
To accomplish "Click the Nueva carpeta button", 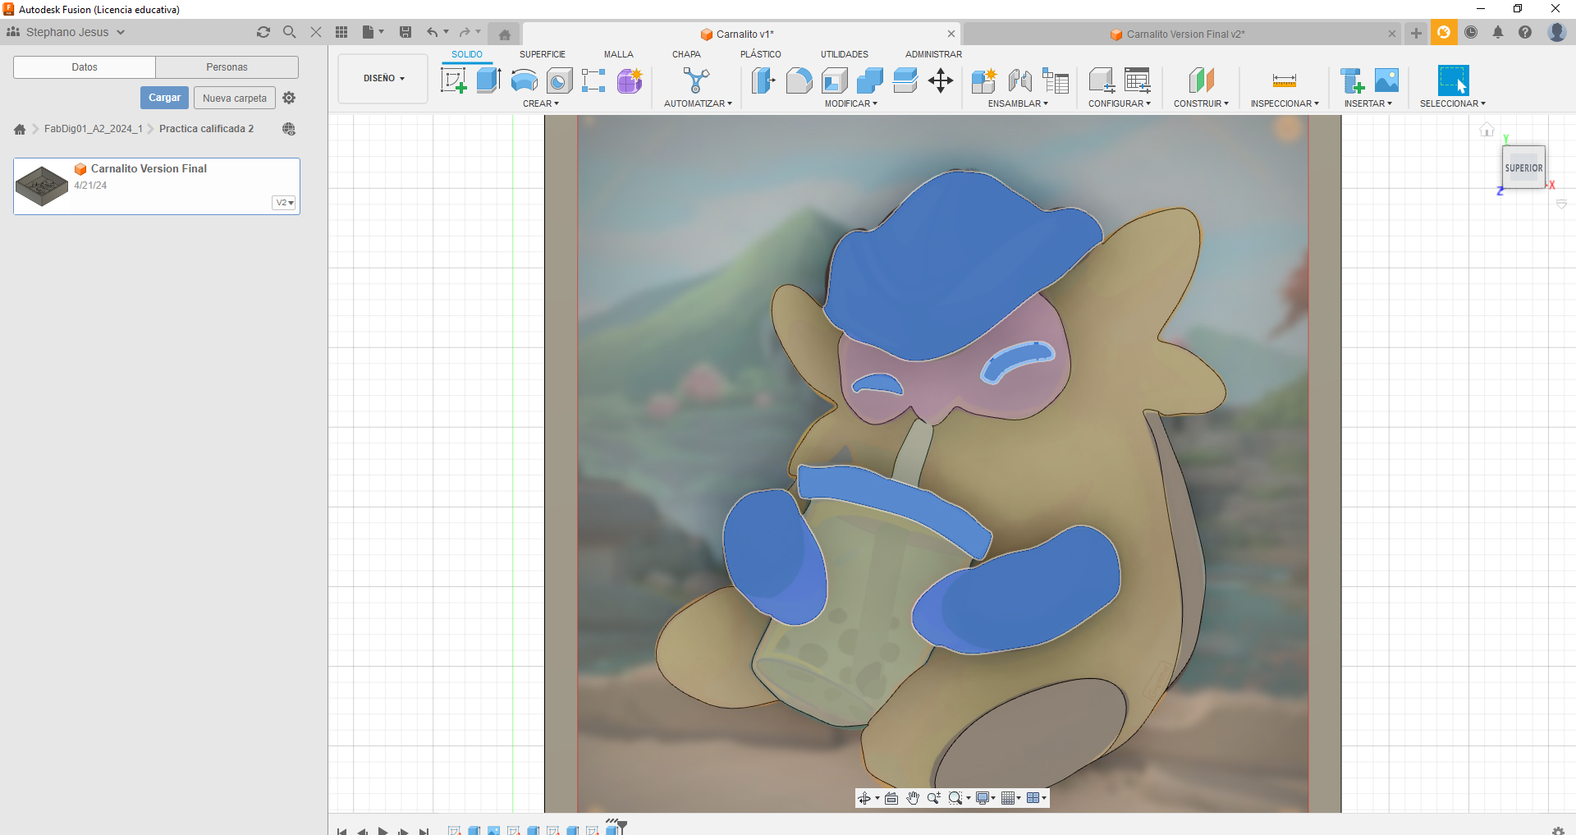I will (235, 98).
